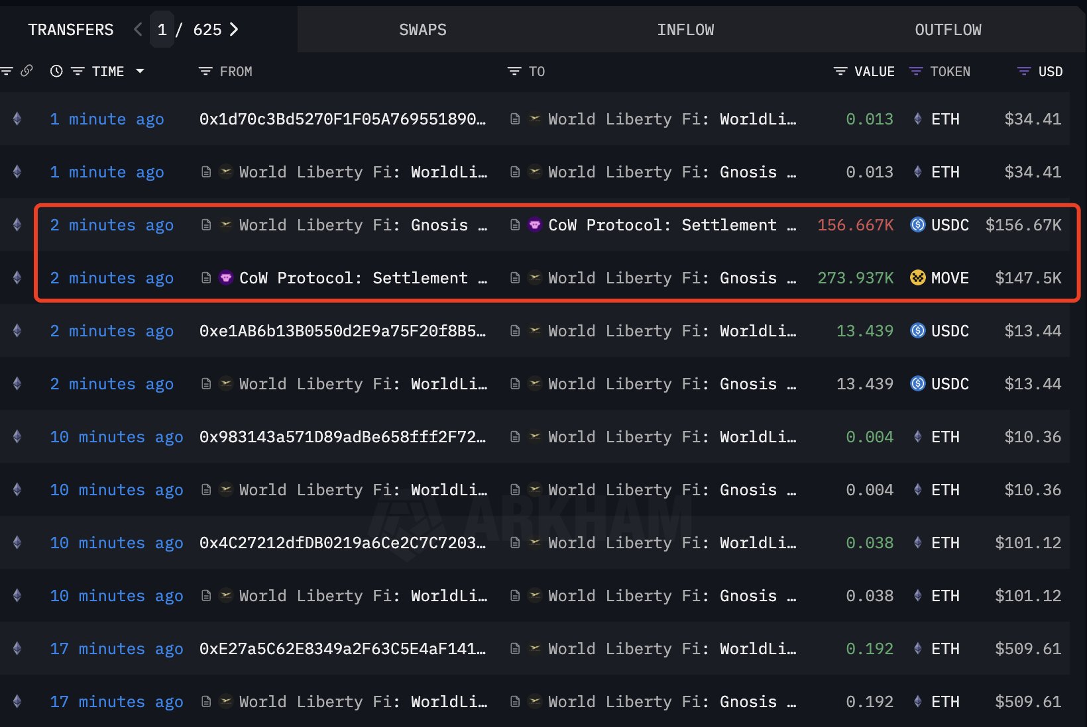The image size is (1087, 727).
Task: Open the TO column filter
Action: 514,71
